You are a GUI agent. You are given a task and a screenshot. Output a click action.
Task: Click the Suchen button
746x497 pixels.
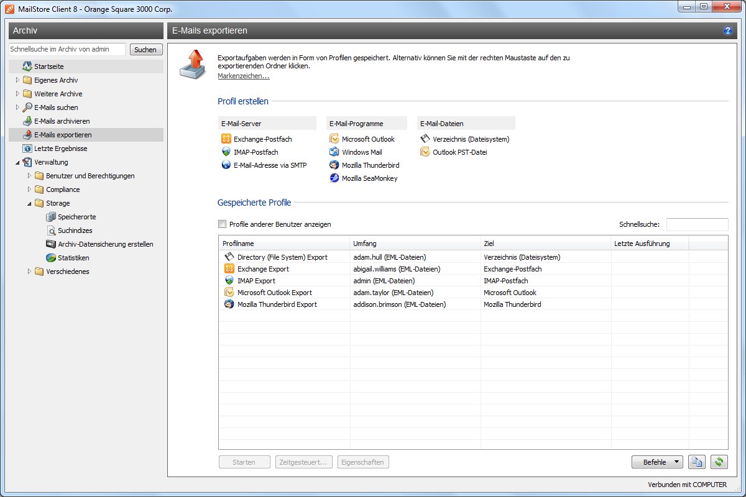145,50
